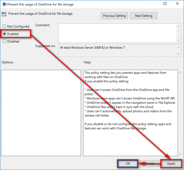
Task: Choose the Enabled radio button
Action: [x=4, y=34]
